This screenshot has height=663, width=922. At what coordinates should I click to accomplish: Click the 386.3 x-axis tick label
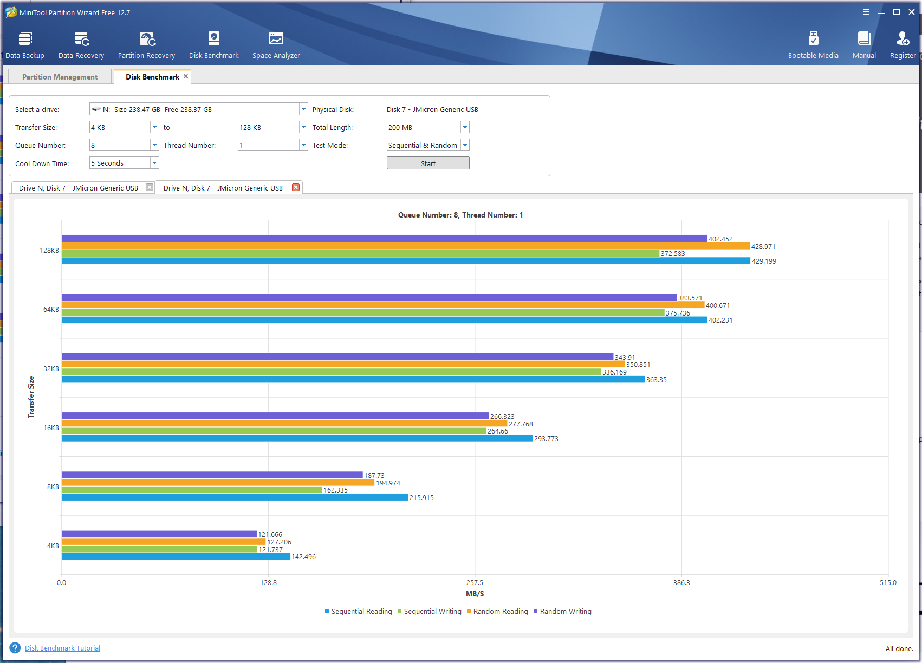[x=681, y=583]
